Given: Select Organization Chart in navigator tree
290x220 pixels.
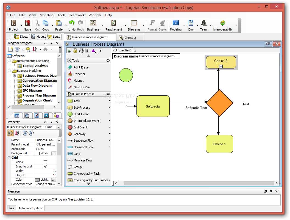Looking at the screenshot, I should 37,100.
